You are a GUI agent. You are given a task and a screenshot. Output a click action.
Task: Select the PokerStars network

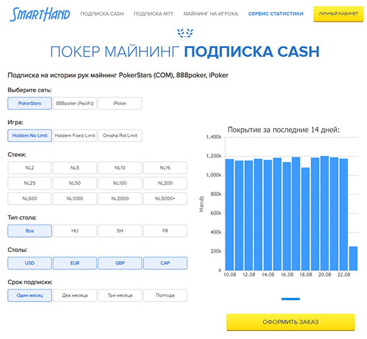(30, 103)
